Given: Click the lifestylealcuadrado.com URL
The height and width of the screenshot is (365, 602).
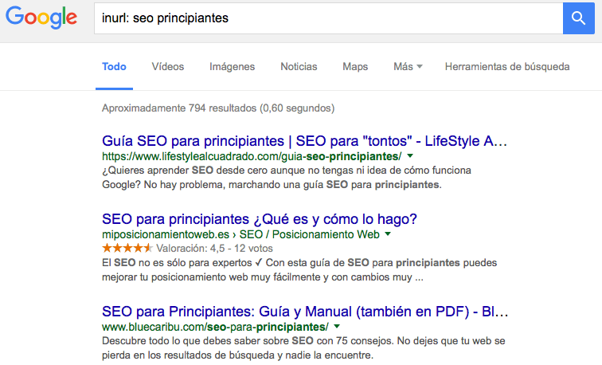Looking at the screenshot, I should coord(252,156).
